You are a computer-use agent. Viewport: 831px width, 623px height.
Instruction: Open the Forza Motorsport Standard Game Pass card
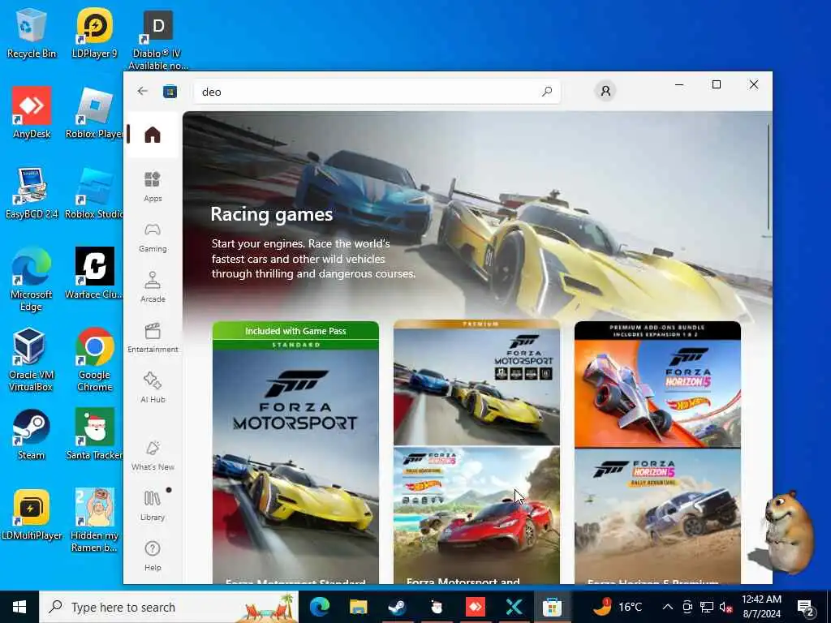[295, 453]
